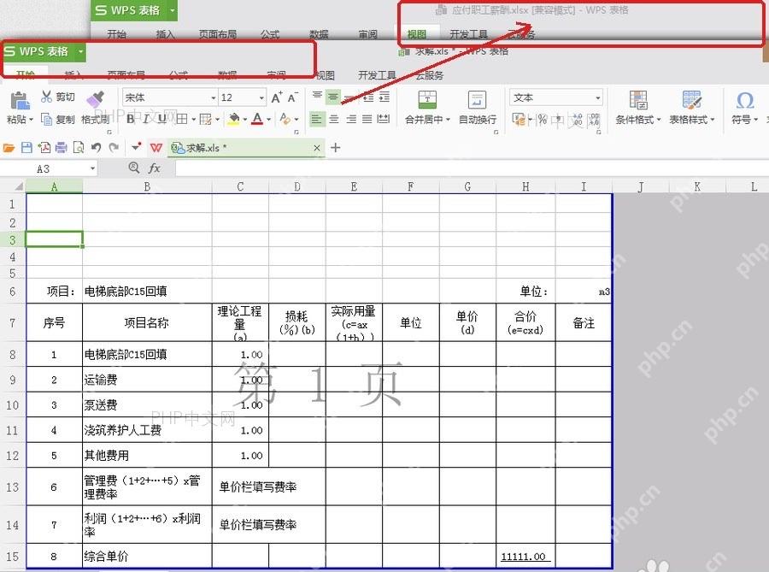Click the cell borders icon
The width and height of the screenshot is (769, 572).
pyautogui.click(x=182, y=119)
